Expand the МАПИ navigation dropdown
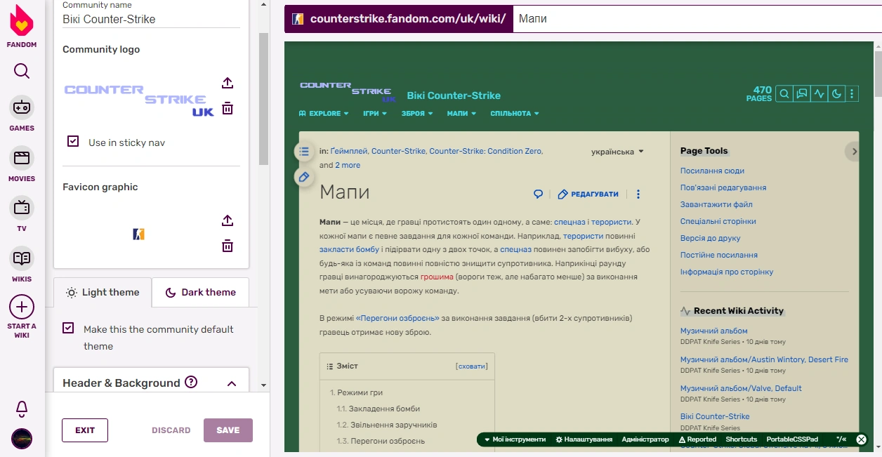 pos(461,114)
